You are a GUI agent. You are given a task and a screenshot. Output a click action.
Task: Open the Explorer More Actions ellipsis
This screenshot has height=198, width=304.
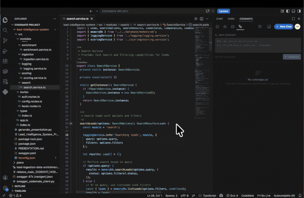(x=55, y=19)
